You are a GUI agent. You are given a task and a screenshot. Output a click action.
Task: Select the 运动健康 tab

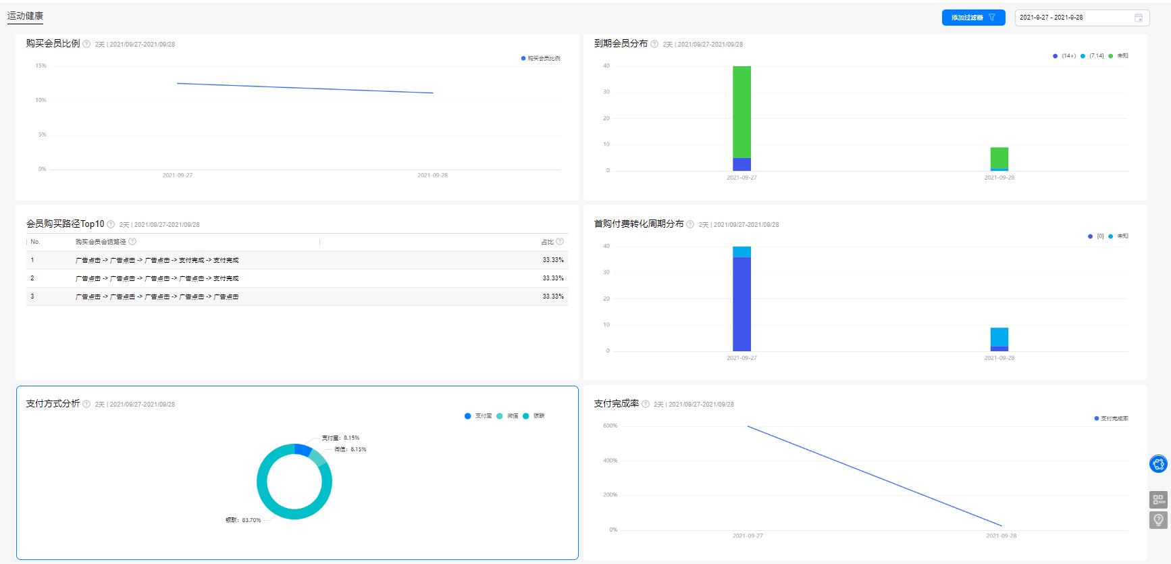[x=25, y=16]
